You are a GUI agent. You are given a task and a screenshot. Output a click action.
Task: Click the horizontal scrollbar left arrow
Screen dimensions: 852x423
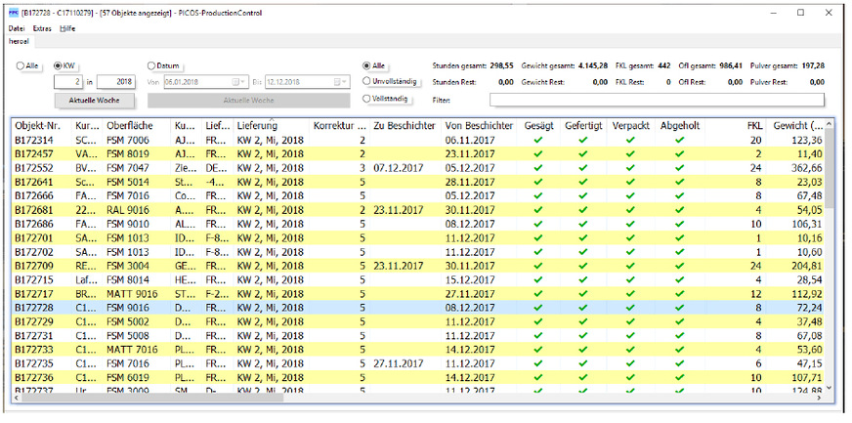[17, 398]
